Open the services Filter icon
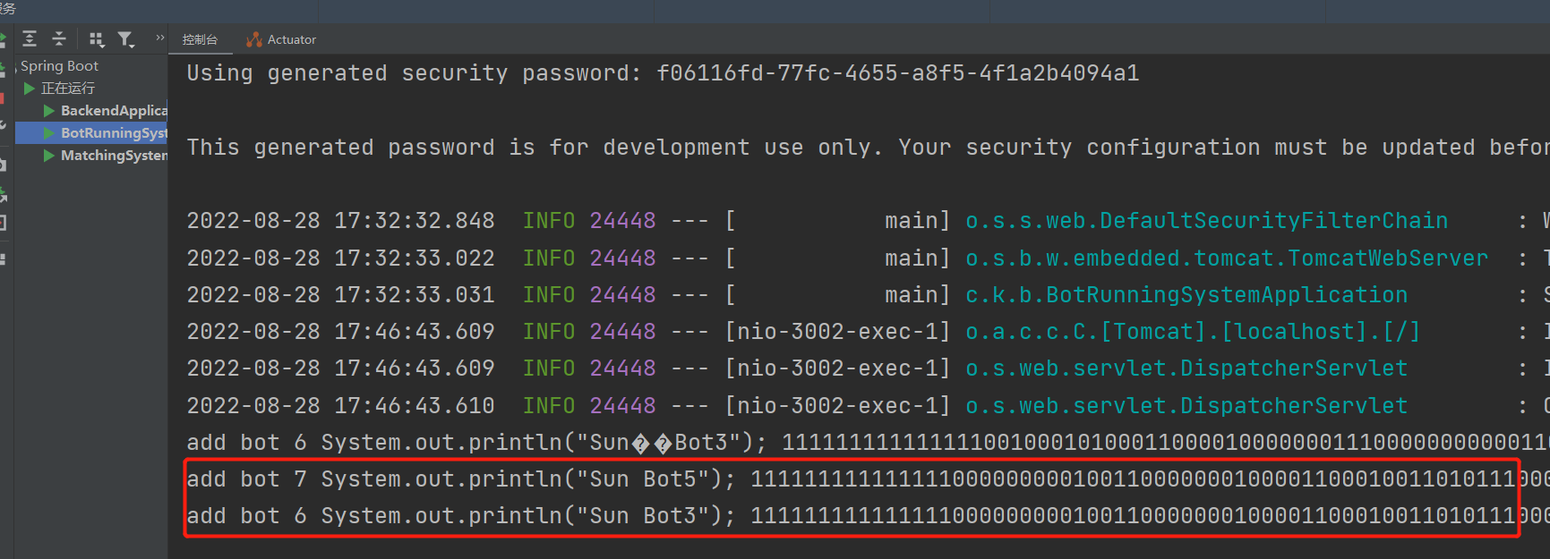This screenshot has width=1550, height=559. tap(126, 39)
